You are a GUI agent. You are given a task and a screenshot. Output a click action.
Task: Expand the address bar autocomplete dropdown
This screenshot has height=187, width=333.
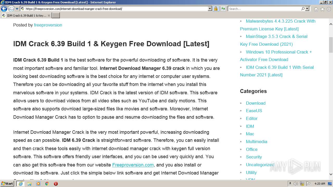210,9
